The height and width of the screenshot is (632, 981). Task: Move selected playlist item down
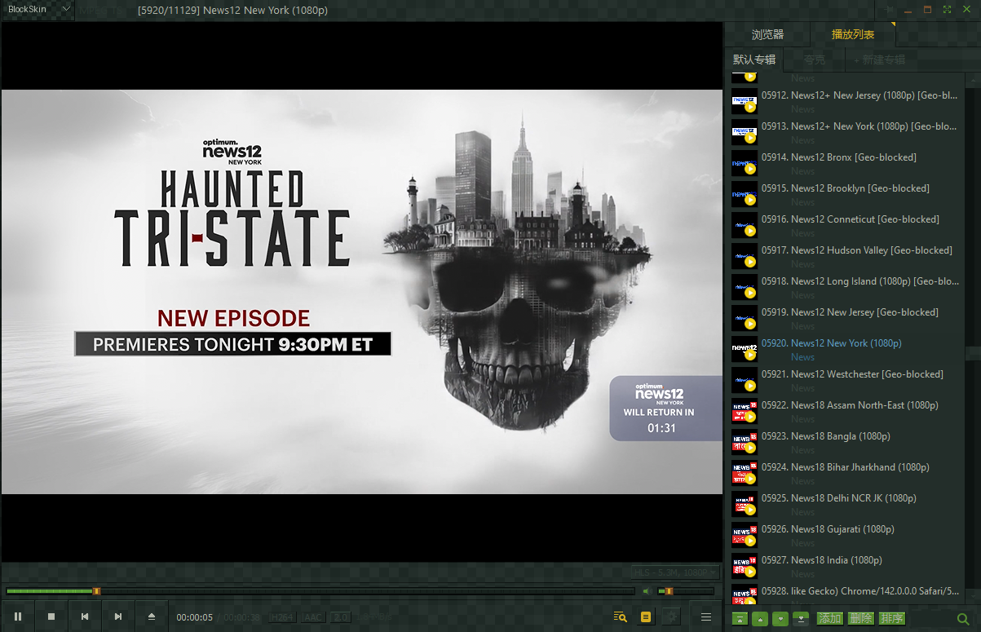pos(780,619)
